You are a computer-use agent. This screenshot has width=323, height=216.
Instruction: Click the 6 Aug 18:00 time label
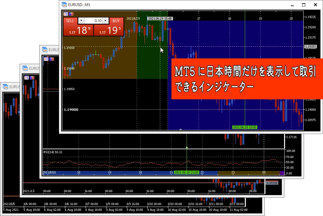[x=94, y=210]
